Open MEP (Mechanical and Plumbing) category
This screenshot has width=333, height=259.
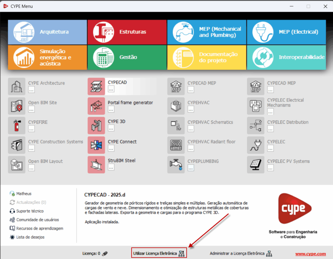[x=206, y=32]
